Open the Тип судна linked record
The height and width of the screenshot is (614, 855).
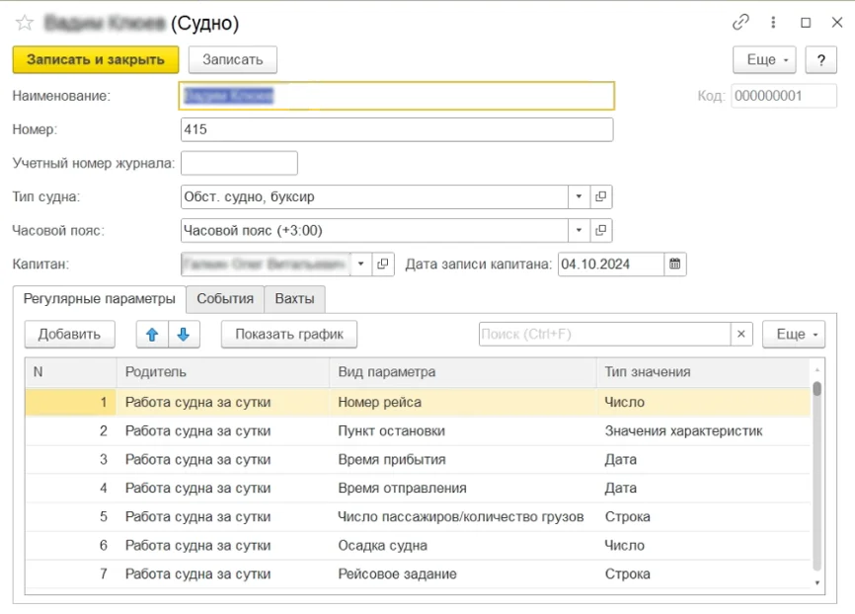coord(601,196)
